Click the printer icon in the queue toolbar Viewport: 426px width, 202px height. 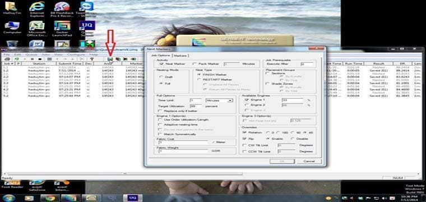point(7,59)
